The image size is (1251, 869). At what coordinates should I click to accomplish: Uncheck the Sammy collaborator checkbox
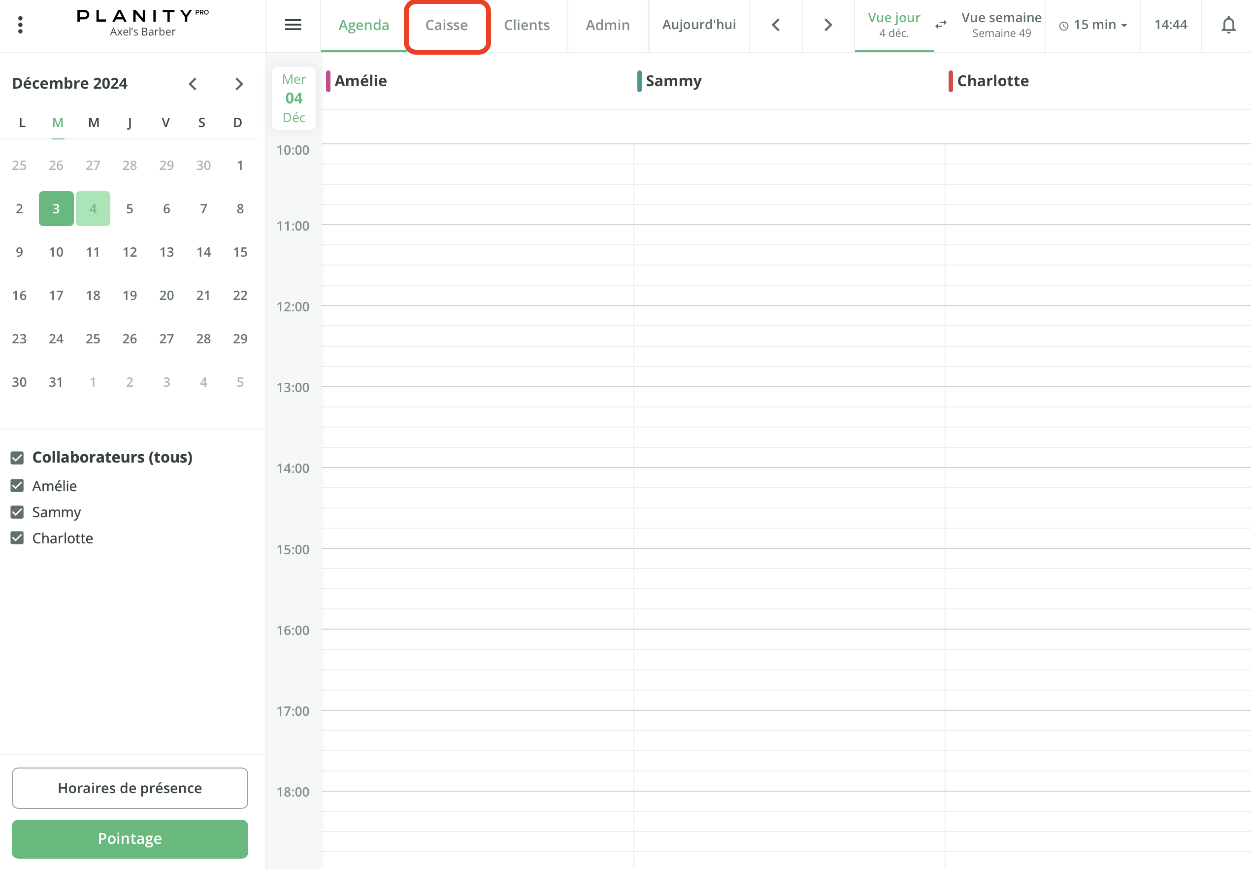coord(17,512)
